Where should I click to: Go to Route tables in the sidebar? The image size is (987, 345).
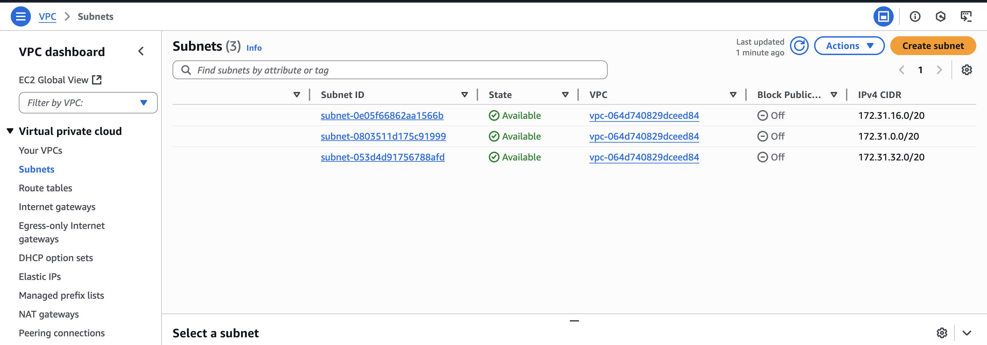tap(45, 188)
